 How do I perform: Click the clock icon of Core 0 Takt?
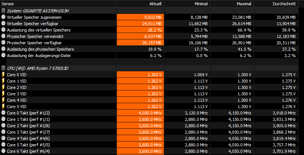3,113
